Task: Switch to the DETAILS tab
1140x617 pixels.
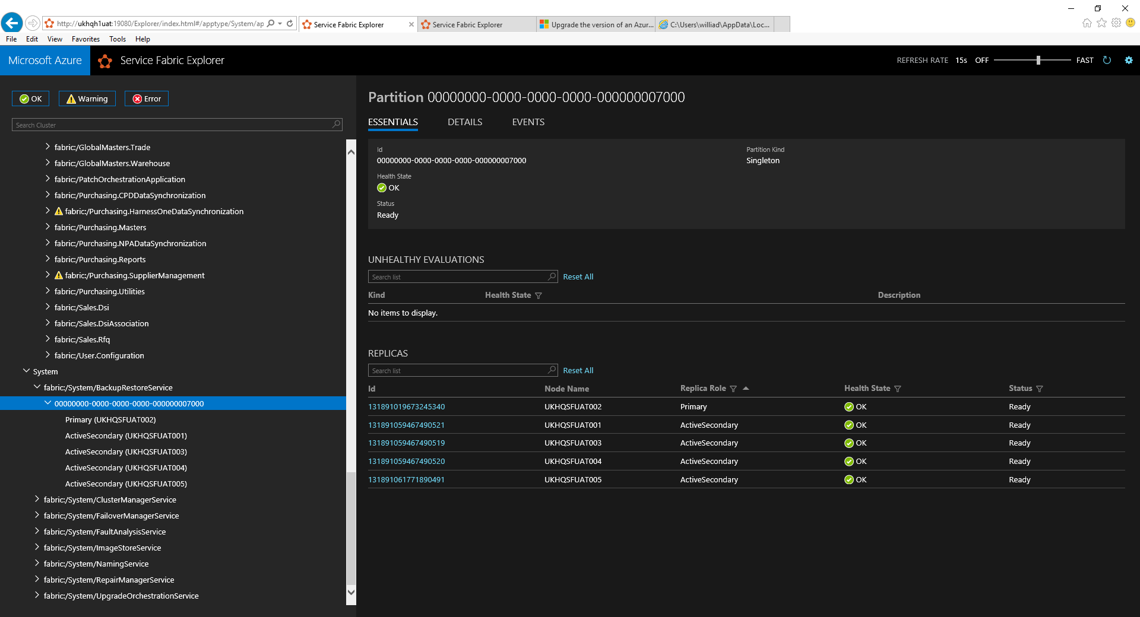Action: [x=465, y=122]
